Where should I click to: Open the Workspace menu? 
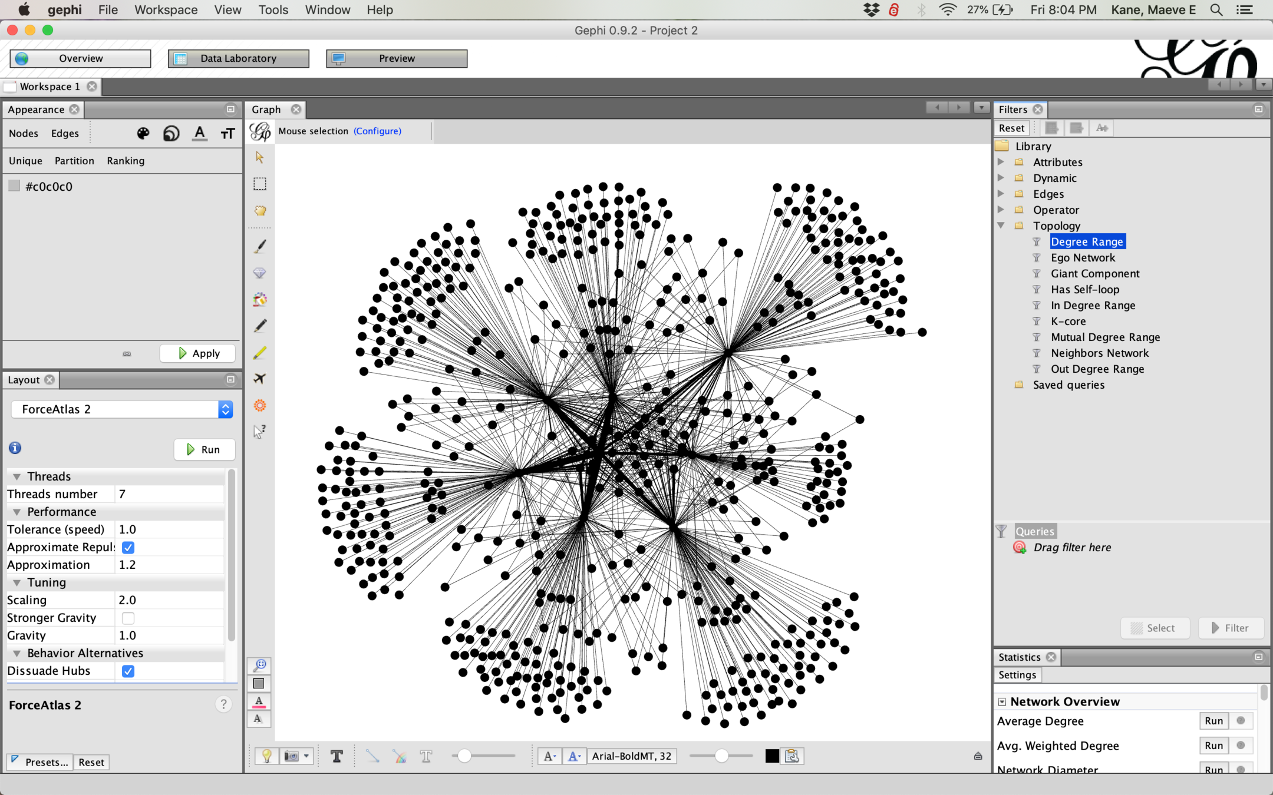(166, 10)
